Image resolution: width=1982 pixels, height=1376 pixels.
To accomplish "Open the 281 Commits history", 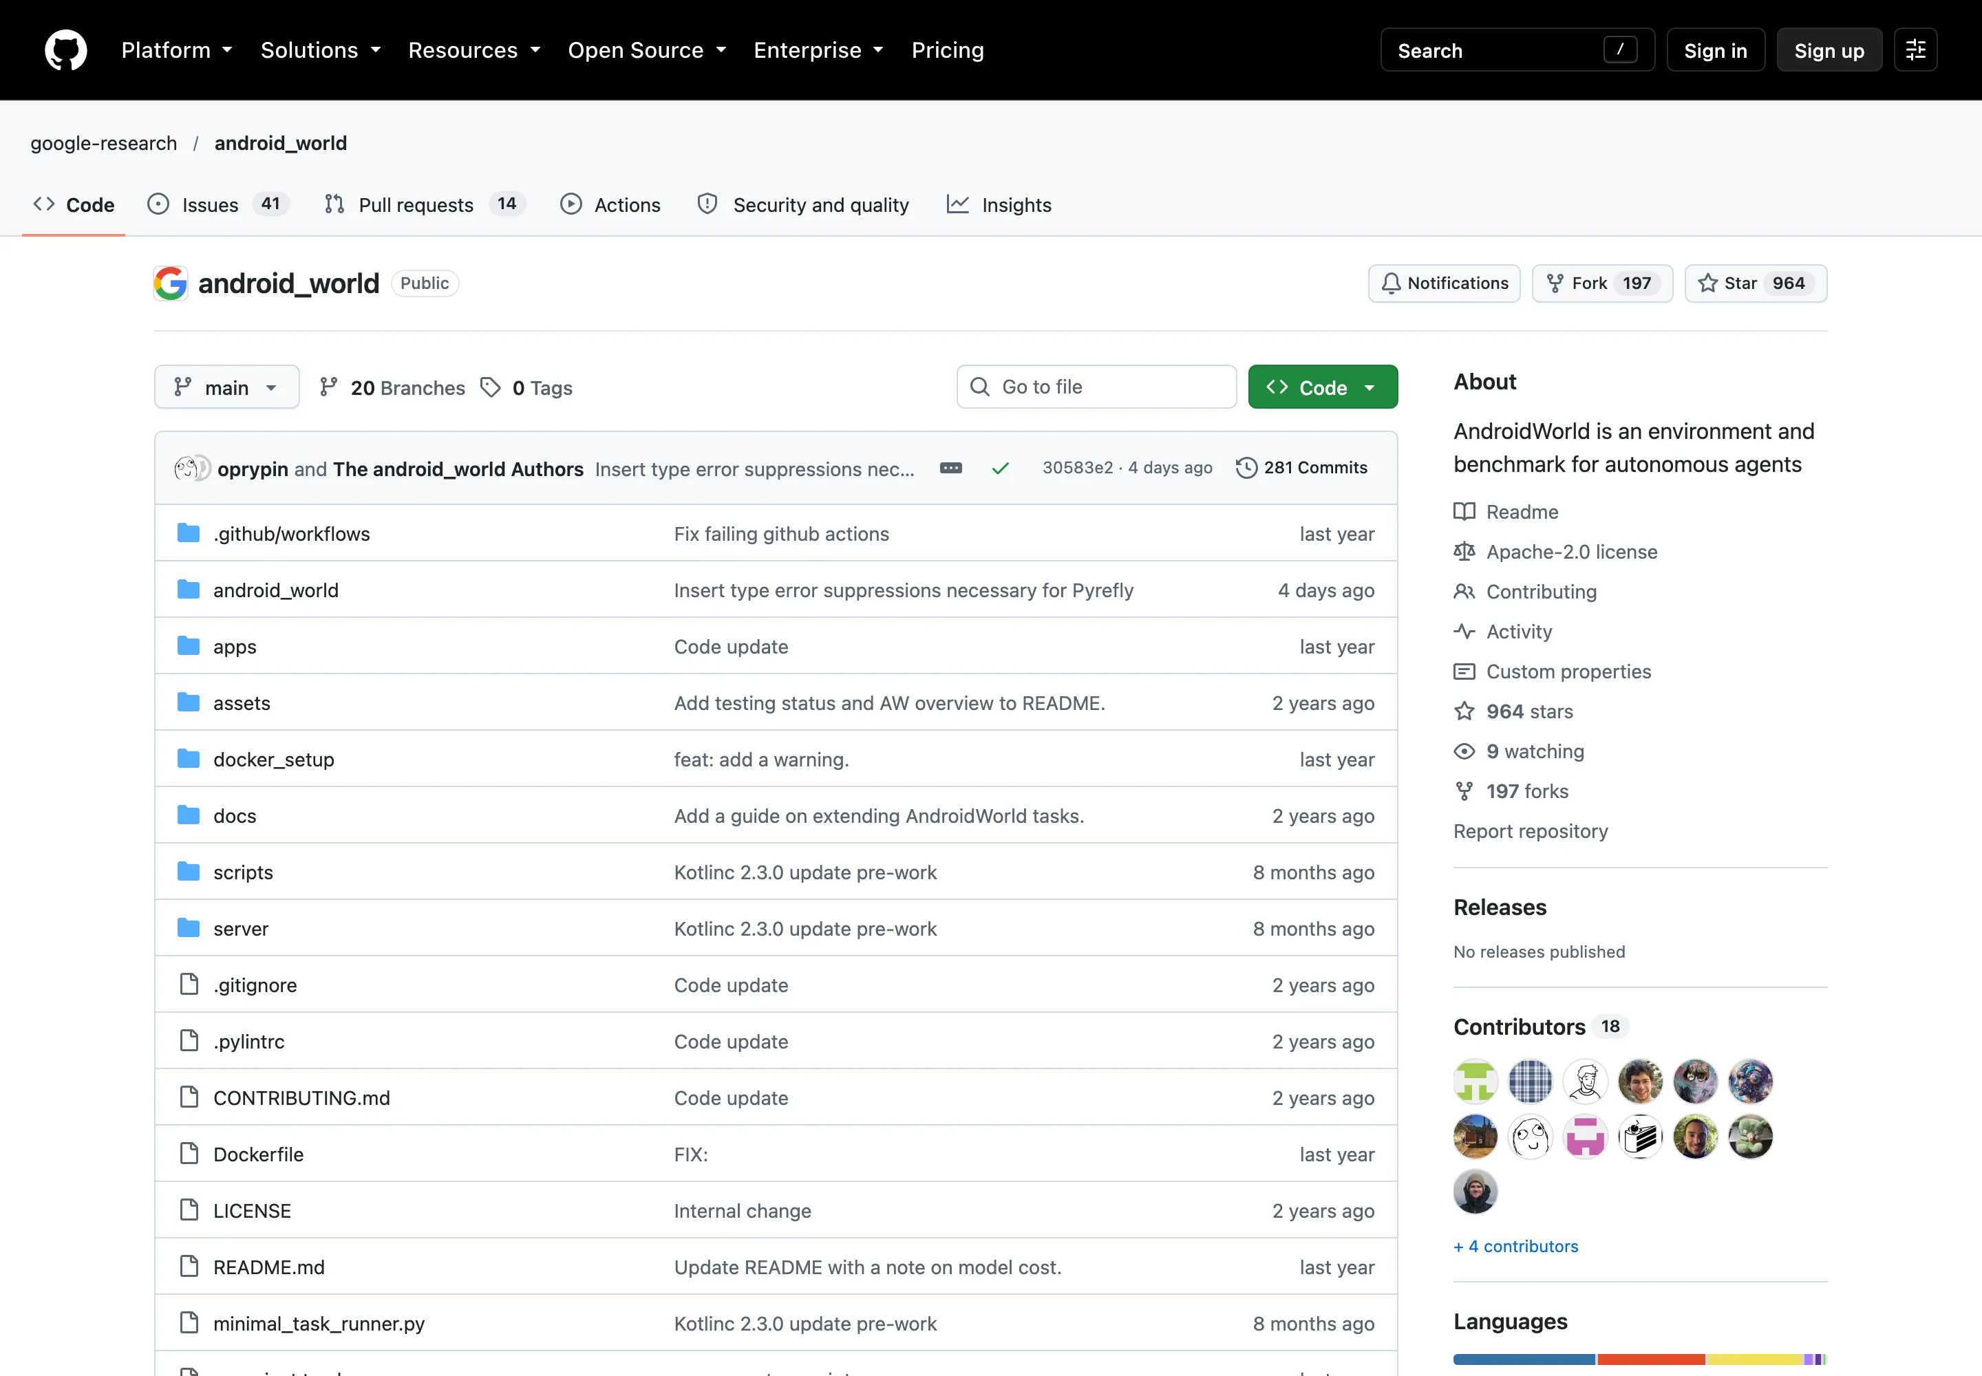I will 1301,468.
